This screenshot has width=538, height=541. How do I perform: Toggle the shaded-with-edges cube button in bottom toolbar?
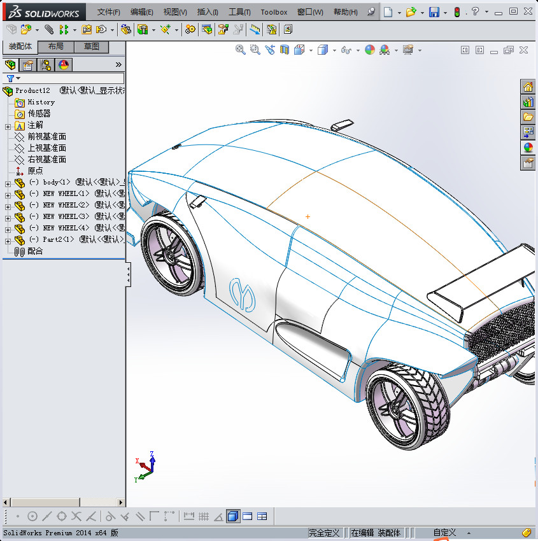pos(233,516)
